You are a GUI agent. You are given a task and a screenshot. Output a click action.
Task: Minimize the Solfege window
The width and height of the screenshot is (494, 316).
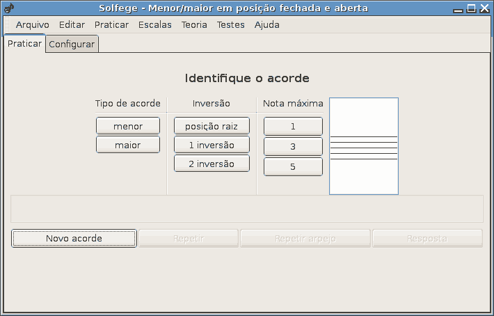(458, 8)
